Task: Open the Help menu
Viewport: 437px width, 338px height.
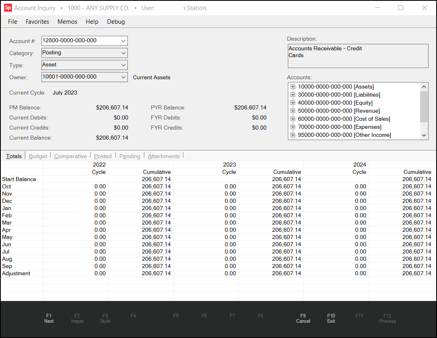Action: coord(92,22)
